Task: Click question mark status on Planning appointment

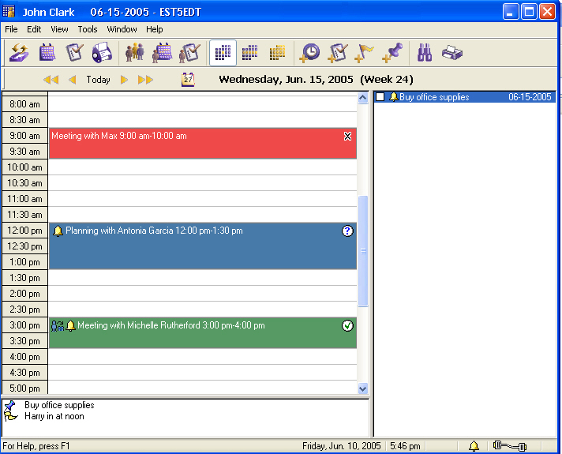Action: pyautogui.click(x=347, y=231)
